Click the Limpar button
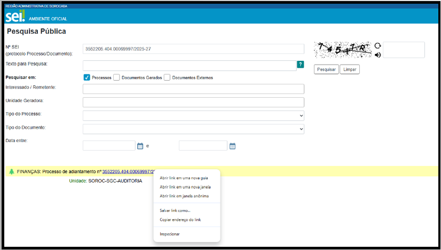This screenshot has height=250, width=441. point(350,69)
